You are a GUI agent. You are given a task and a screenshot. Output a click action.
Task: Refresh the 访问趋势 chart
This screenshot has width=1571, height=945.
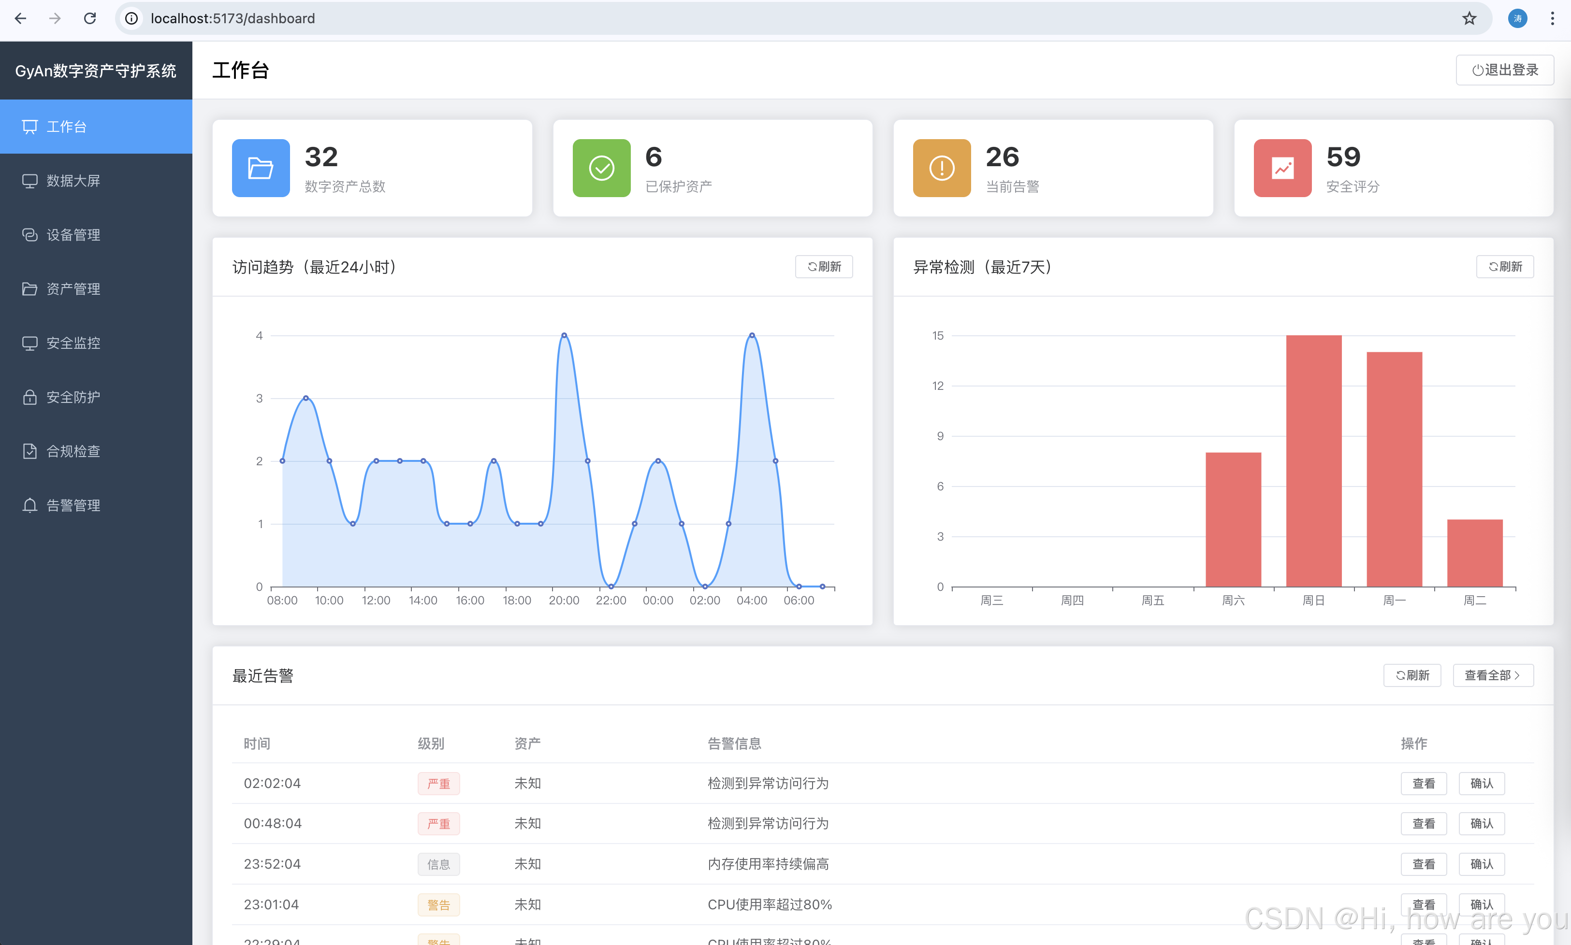click(x=824, y=267)
